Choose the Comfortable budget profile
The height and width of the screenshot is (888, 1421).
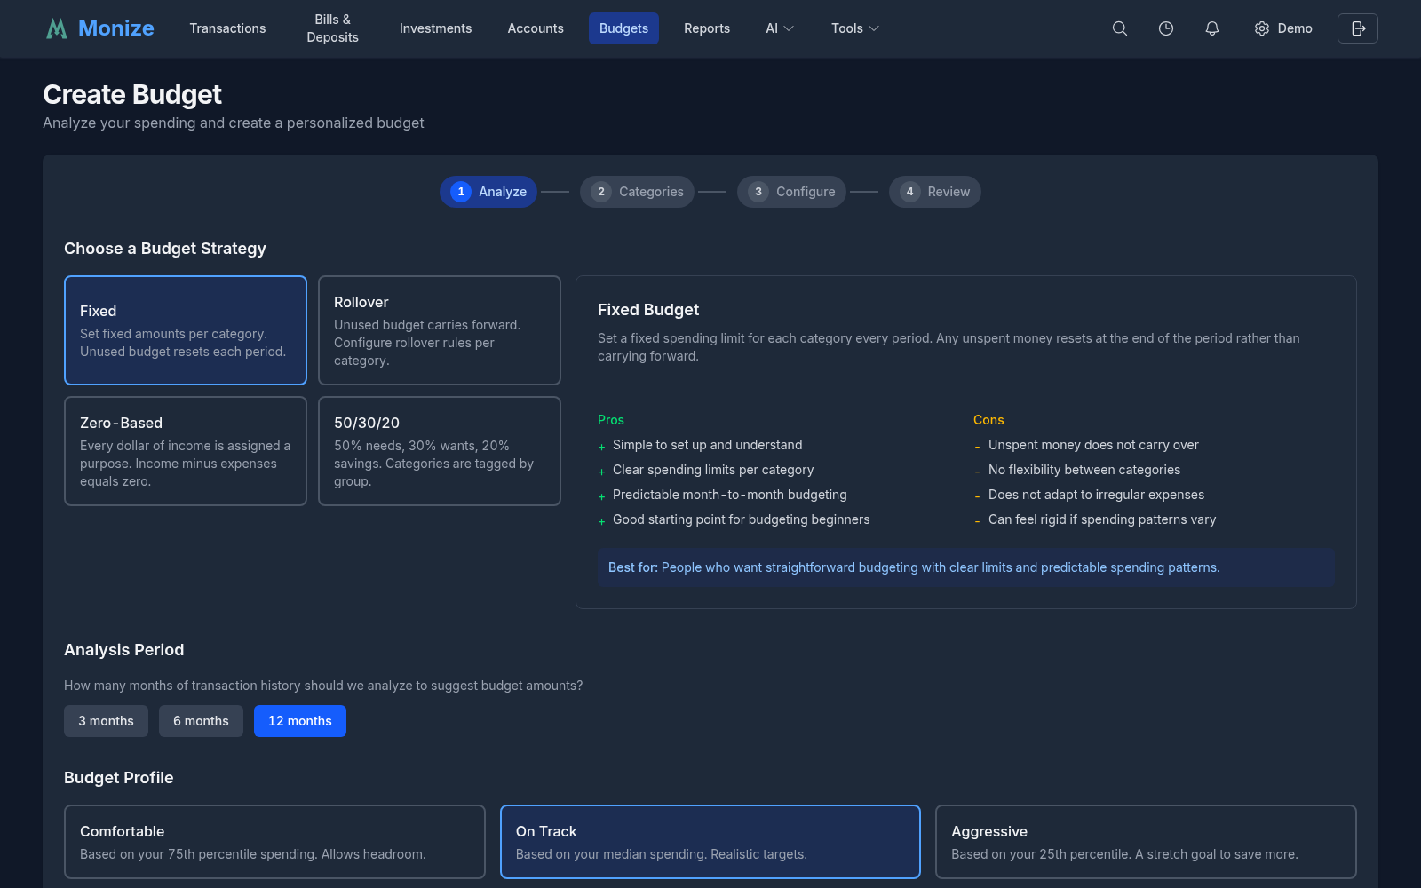click(x=274, y=842)
